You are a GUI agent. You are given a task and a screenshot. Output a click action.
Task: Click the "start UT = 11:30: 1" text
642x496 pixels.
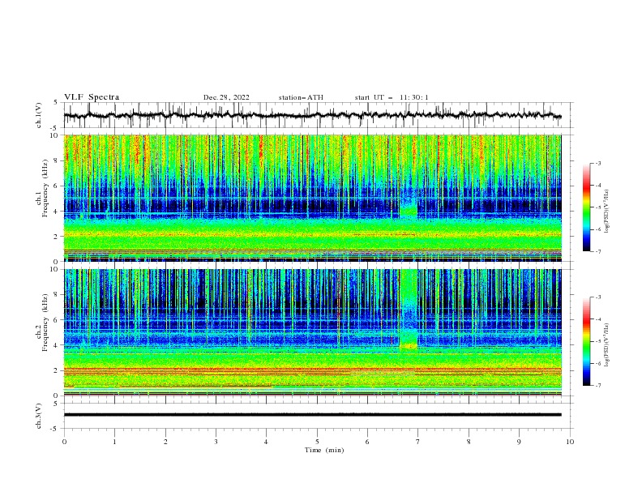click(392, 97)
